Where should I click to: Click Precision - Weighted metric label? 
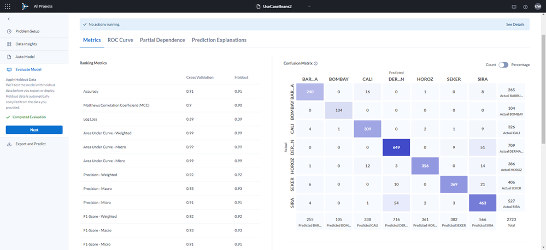[x=100, y=175]
